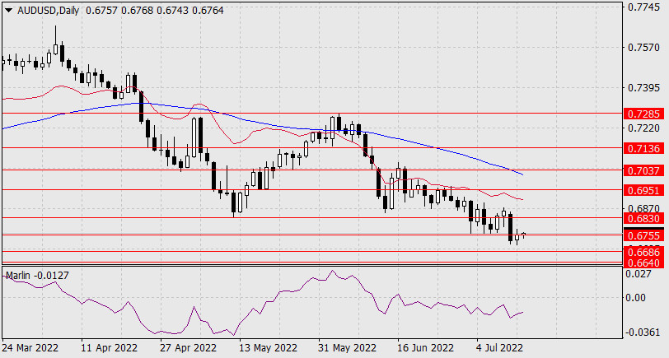Click the right end of the purple Marlin line

pyautogui.click(x=522, y=313)
